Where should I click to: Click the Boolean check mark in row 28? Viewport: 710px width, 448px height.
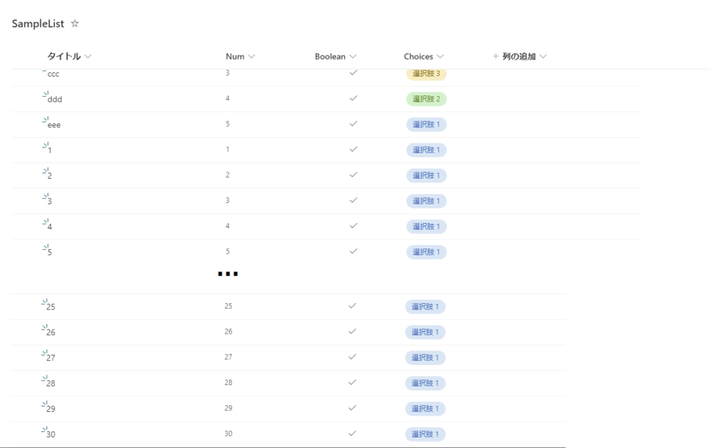(x=352, y=382)
